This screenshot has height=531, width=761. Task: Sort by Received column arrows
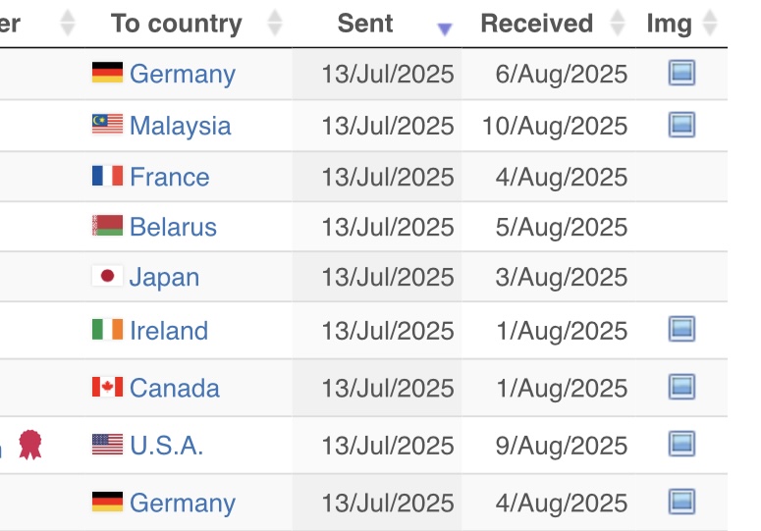point(618,23)
